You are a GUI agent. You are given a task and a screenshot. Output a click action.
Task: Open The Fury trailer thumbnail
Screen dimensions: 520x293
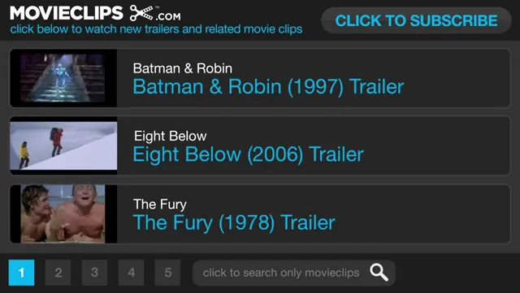tap(63, 213)
